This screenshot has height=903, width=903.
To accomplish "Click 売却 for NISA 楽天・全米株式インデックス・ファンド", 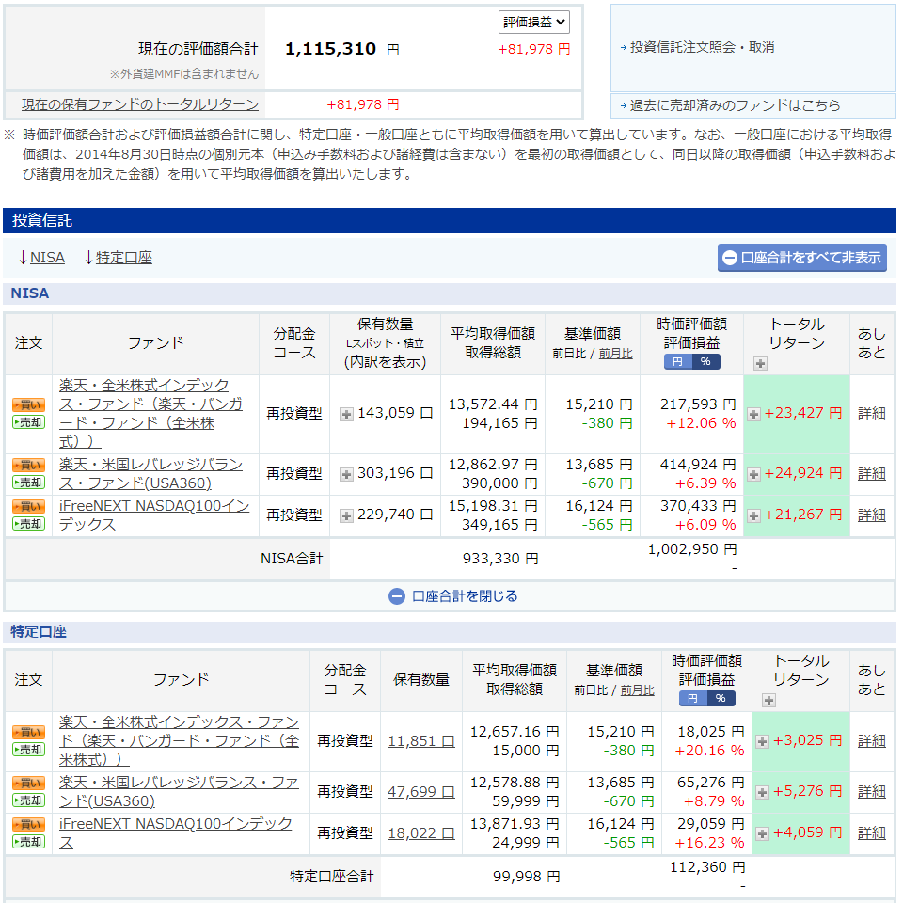I will tap(29, 422).
